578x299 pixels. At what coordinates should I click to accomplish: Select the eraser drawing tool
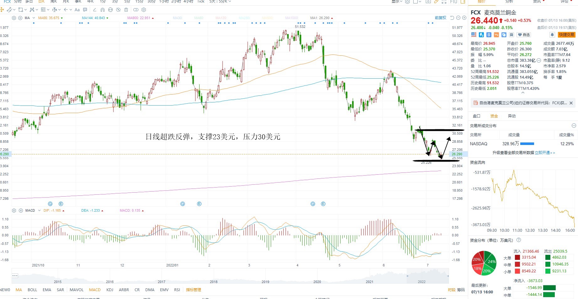tap(94, 10)
